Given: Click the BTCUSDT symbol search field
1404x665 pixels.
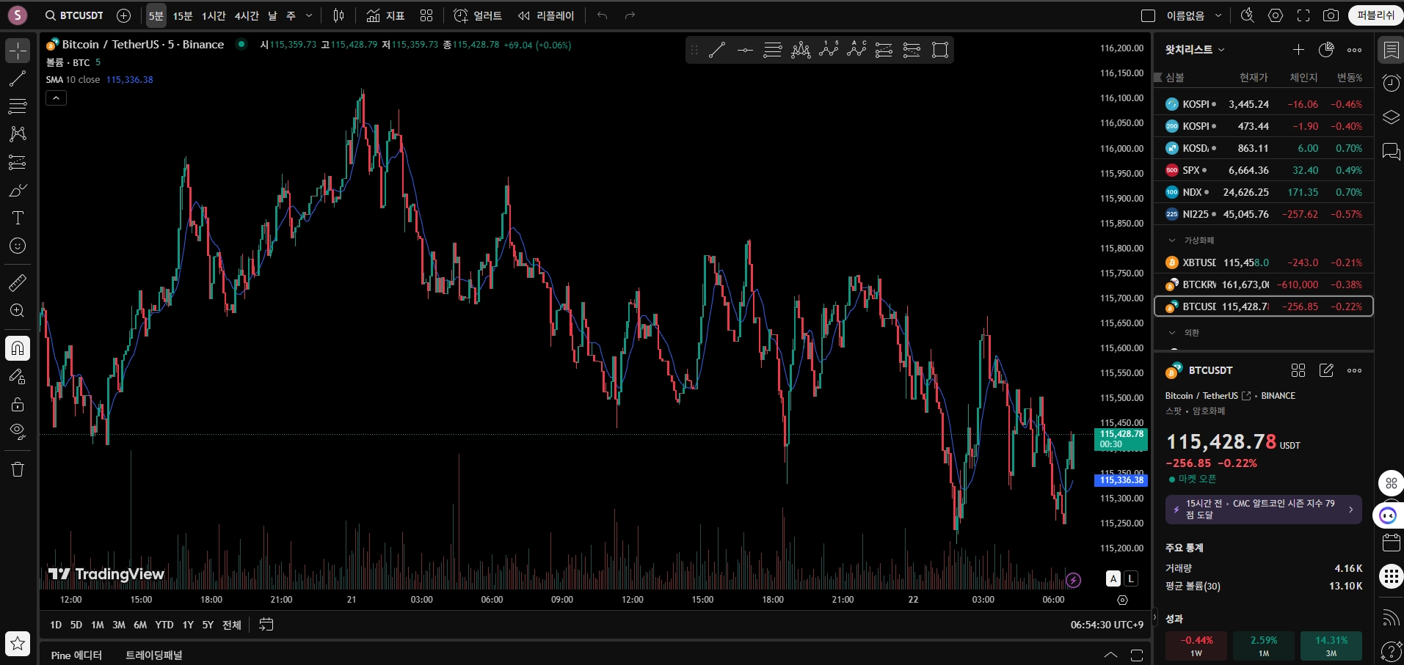Looking at the screenshot, I should tap(73, 15).
